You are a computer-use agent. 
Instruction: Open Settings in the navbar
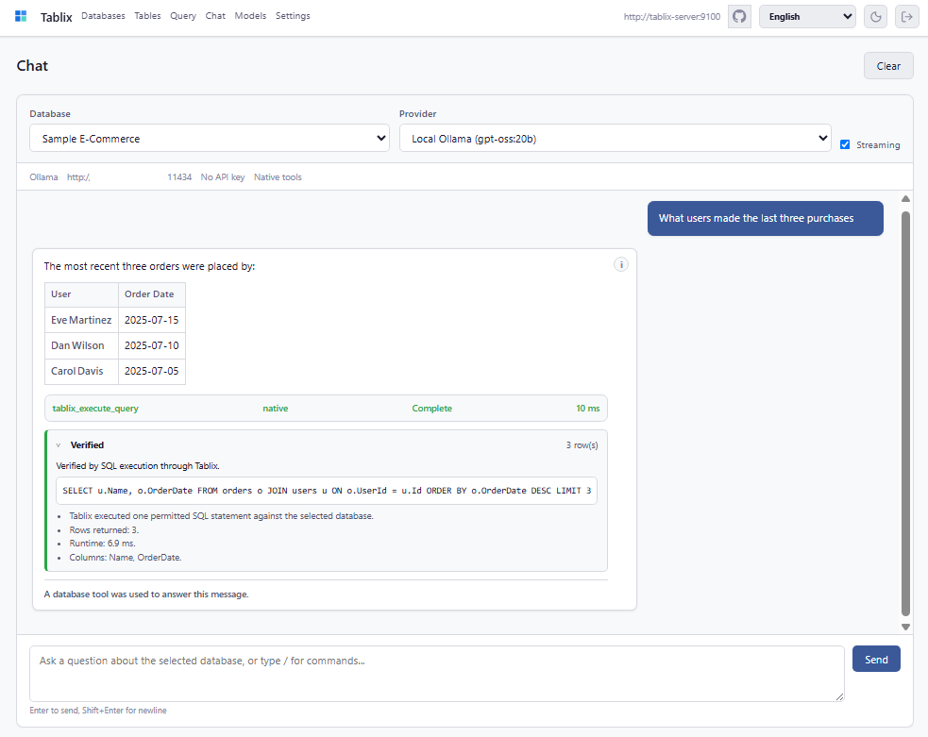tap(293, 16)
